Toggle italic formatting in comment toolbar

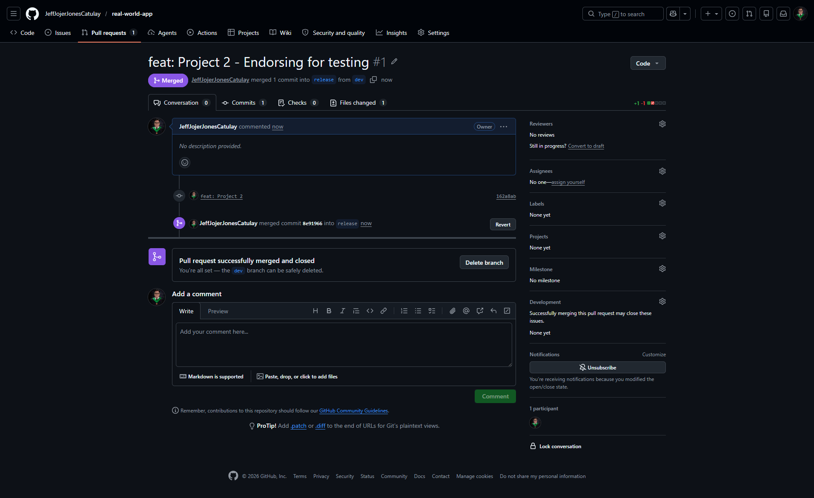pyautogui.click(x=342, y=311)
